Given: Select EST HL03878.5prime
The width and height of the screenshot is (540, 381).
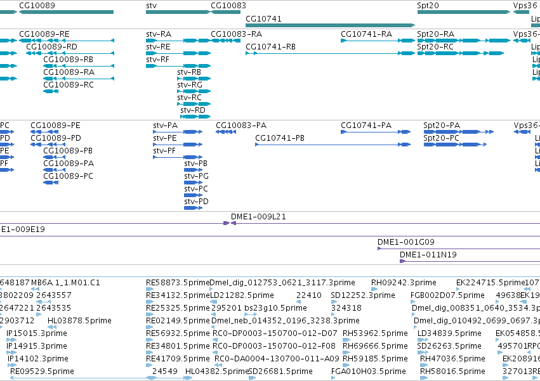Looking at the screenshot, I should (x=79, y=321).
